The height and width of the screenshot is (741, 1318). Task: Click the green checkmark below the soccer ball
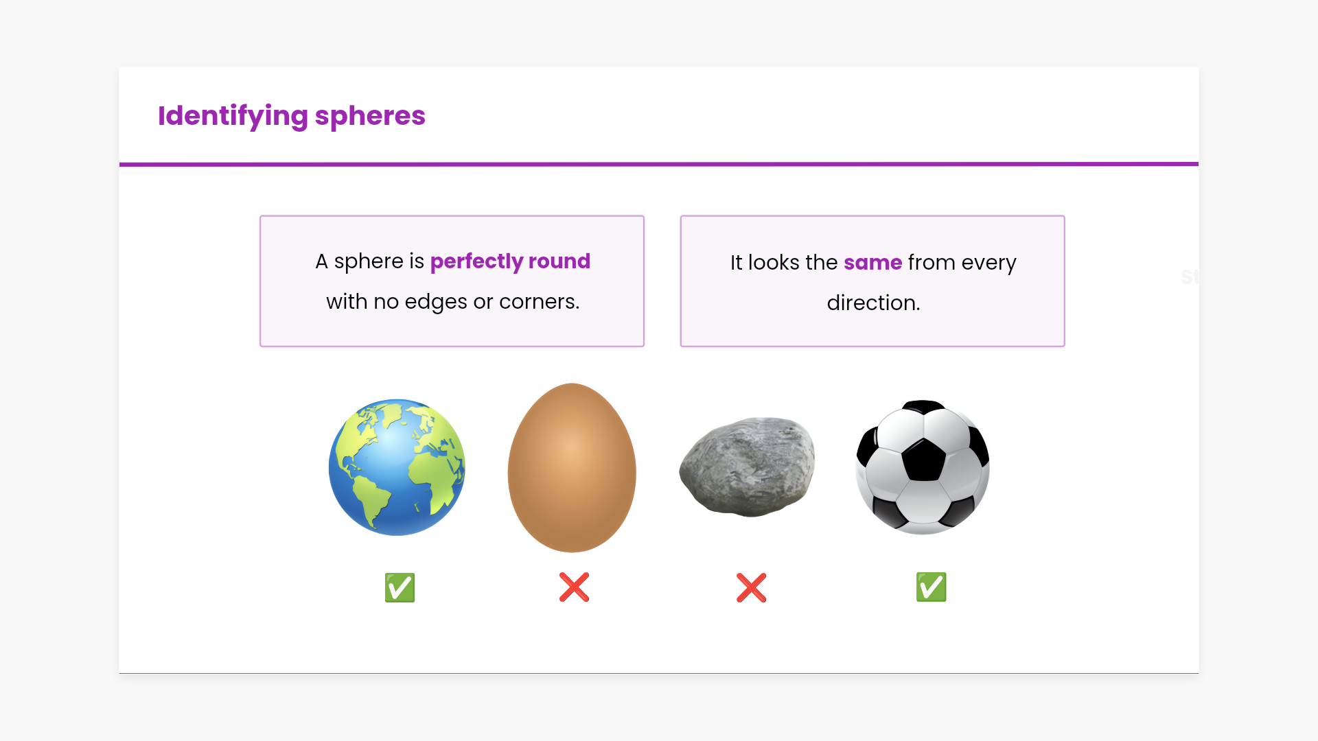[x=931, y=587]
